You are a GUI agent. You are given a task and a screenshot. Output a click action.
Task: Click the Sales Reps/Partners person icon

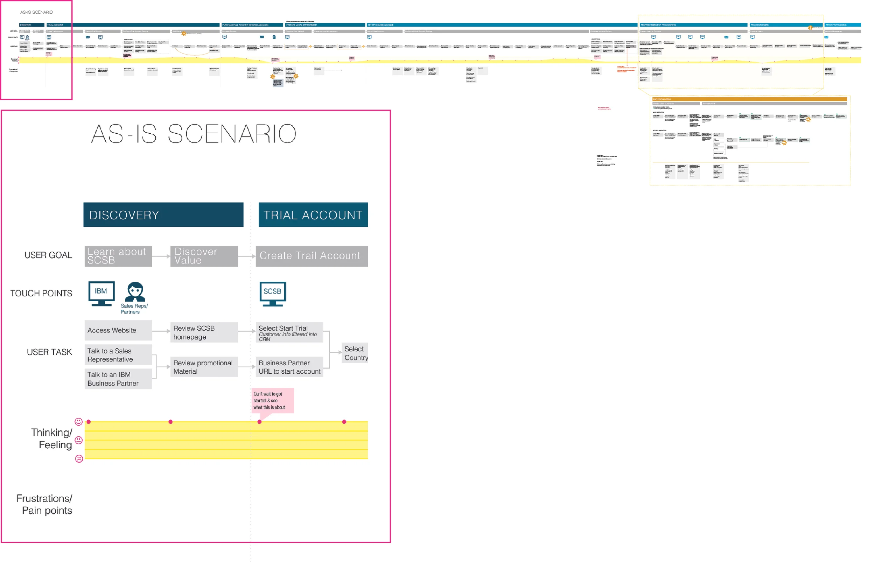(135, 291)
